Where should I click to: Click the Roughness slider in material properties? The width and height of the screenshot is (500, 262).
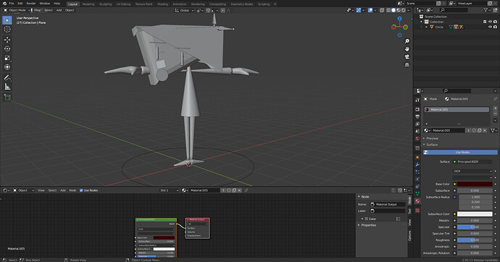pyautogui.click(x=475, y=240)
